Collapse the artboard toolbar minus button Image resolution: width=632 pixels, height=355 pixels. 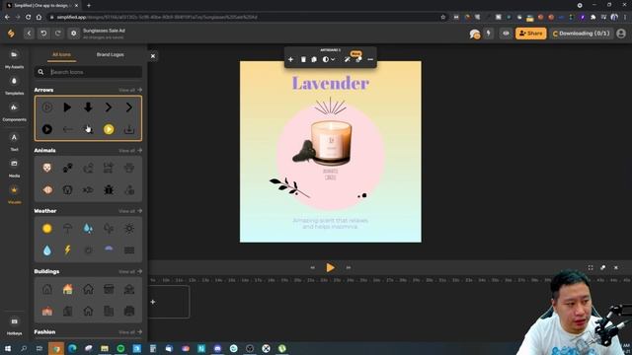(x=370, y=59)
